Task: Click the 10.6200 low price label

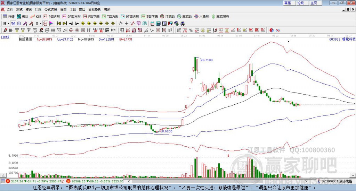Action: [166, 131]
